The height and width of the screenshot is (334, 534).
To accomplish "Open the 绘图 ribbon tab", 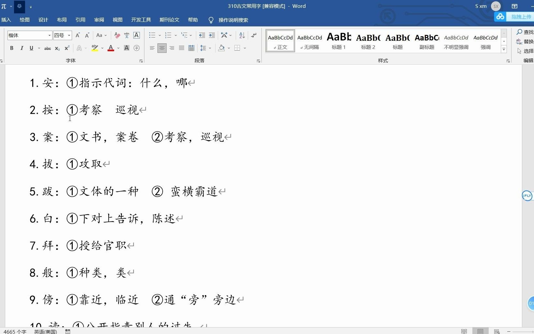I will (x=25, y=20).
